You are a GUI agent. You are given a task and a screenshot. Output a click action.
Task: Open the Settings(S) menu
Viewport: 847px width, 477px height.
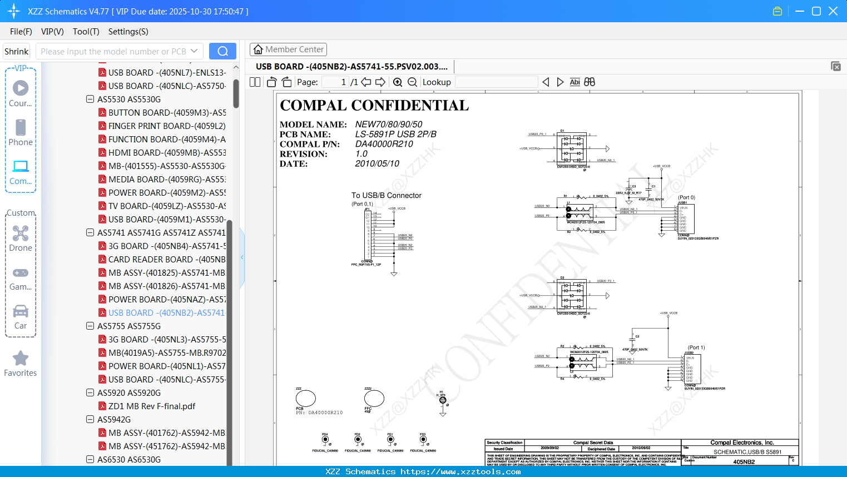(x=128, y=32)
